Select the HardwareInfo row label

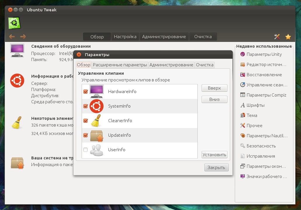tap(122, 92)
